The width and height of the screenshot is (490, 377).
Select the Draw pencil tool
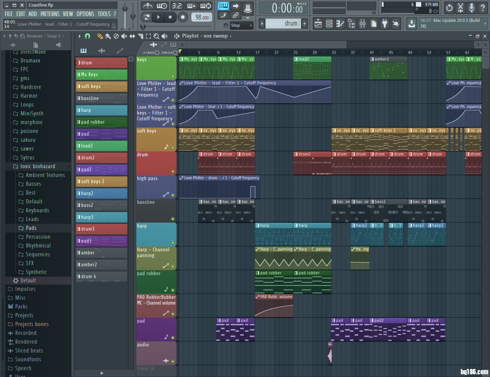click(x=100, y=36)
